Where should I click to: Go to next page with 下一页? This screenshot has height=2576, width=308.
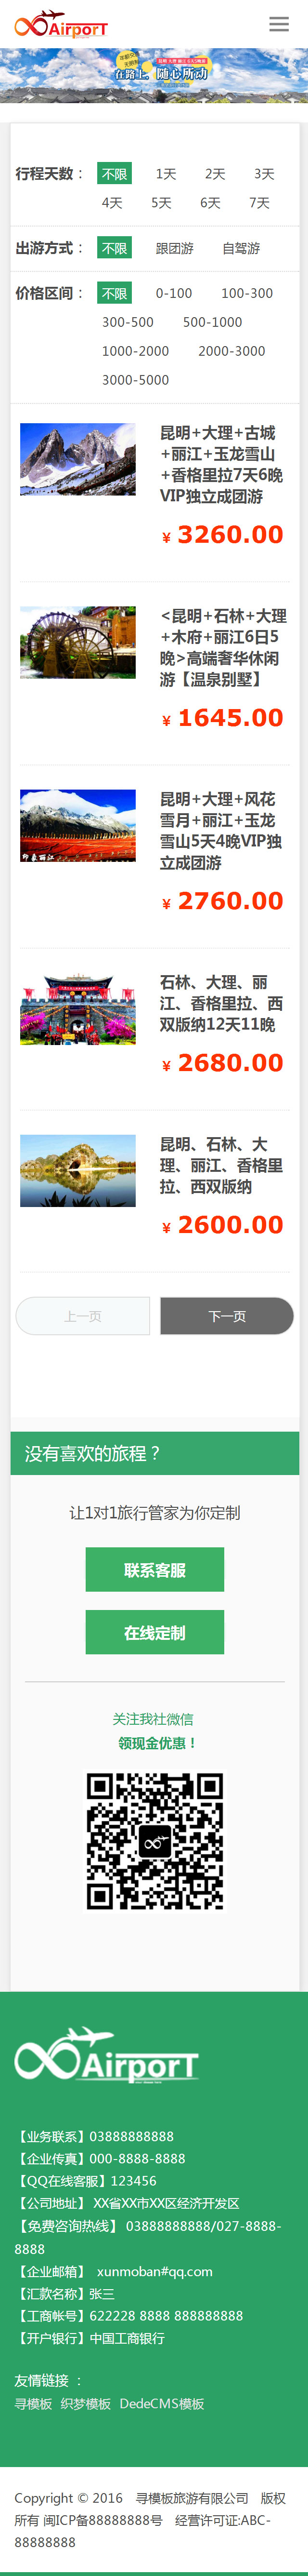[x=227, y=1316]
